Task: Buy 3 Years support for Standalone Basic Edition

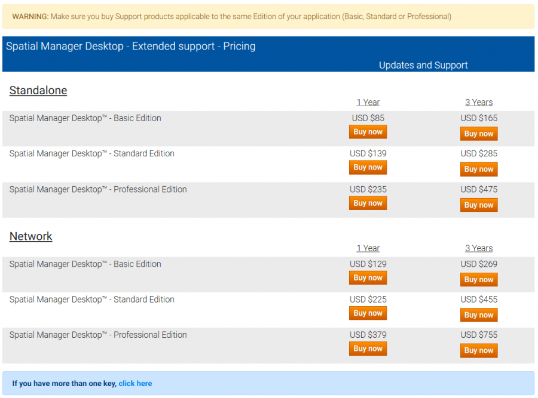Action: click(479, 133)
